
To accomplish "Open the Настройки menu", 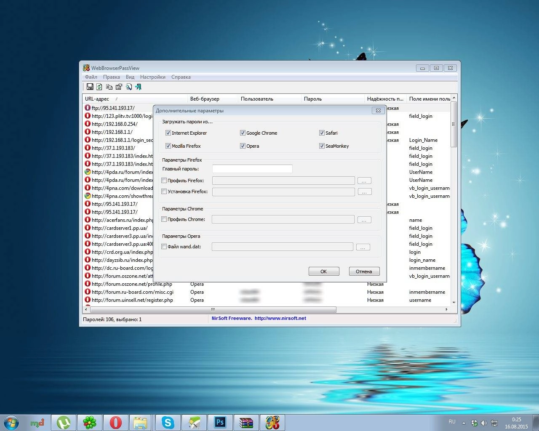I will (x=153, y=77).
